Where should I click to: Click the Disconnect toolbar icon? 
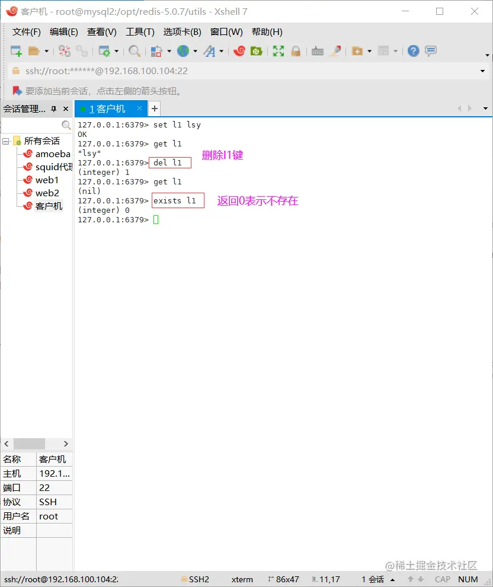(x=65, y=51)
